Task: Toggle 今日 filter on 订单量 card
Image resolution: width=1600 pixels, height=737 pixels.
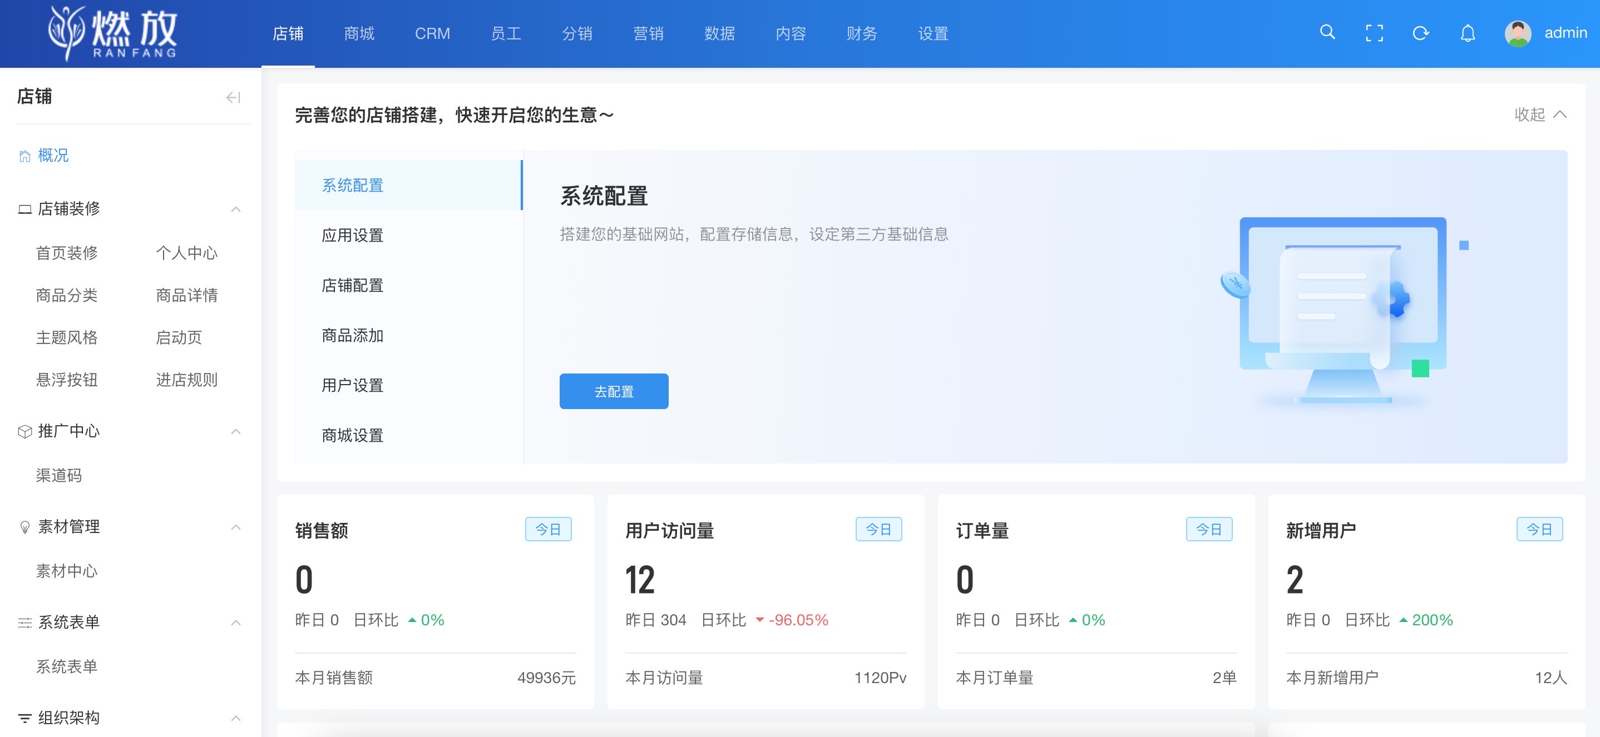Action: point(1209,529)
